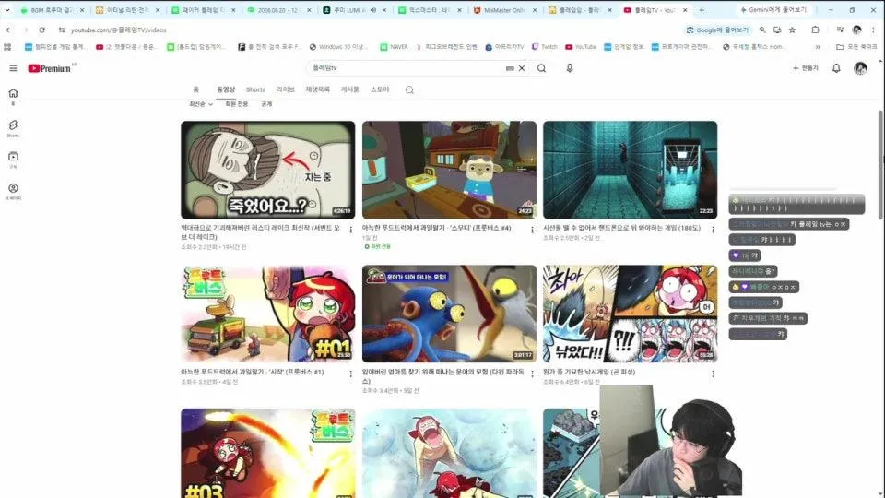This screenshot has height=498, width=885.
Task: Open the YouTube bookmark
Action: (581, 47)
